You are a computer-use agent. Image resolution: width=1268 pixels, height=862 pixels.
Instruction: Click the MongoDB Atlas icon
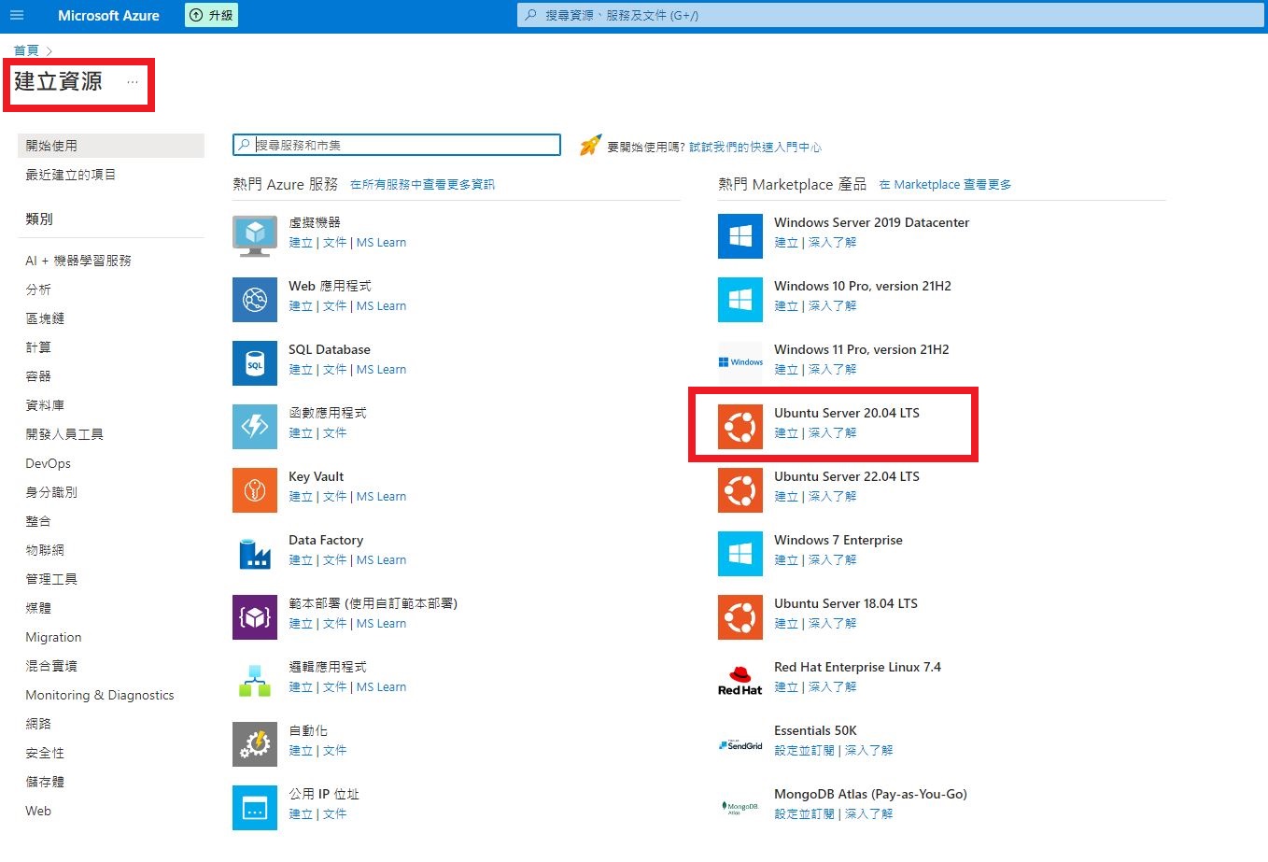pyautogui.click(x=740, y=807)
